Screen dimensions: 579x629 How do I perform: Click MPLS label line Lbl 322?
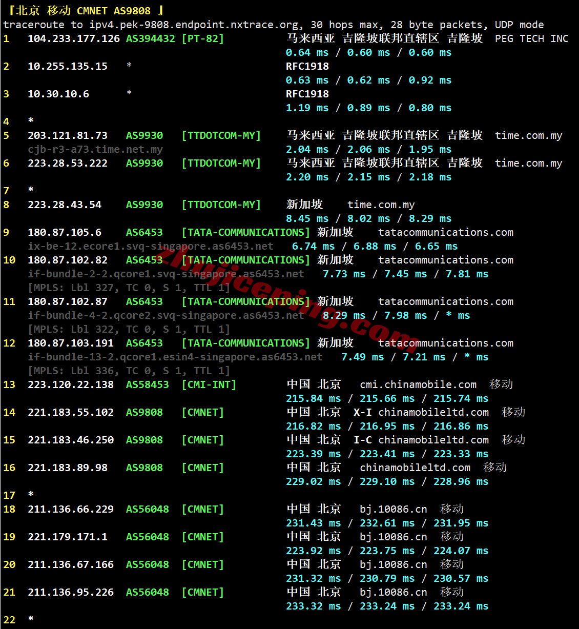click(129, 329)
